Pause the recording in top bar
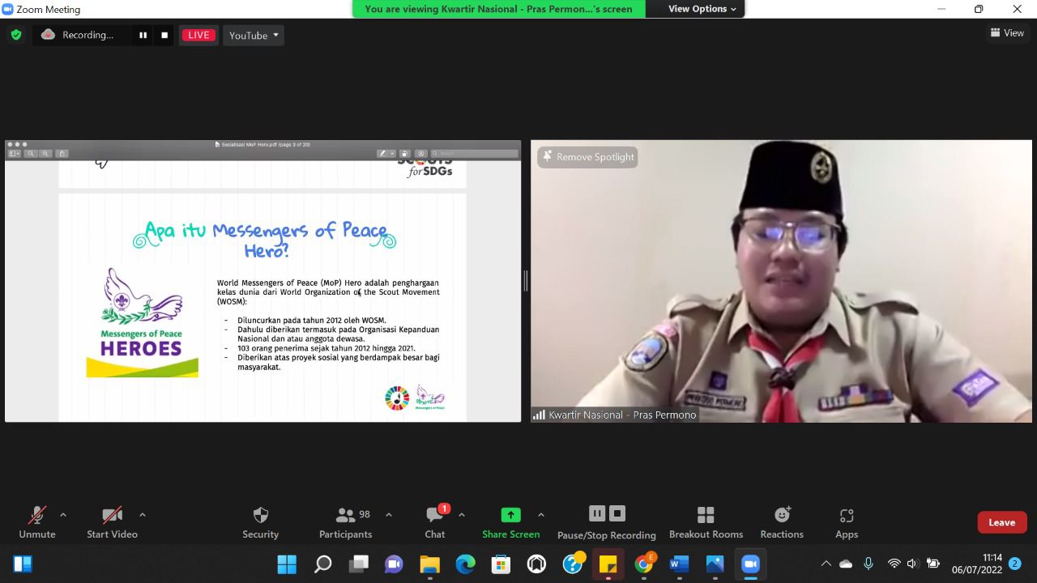Image resolution: width=1037 pixels, height=583 pixels. 143,35
